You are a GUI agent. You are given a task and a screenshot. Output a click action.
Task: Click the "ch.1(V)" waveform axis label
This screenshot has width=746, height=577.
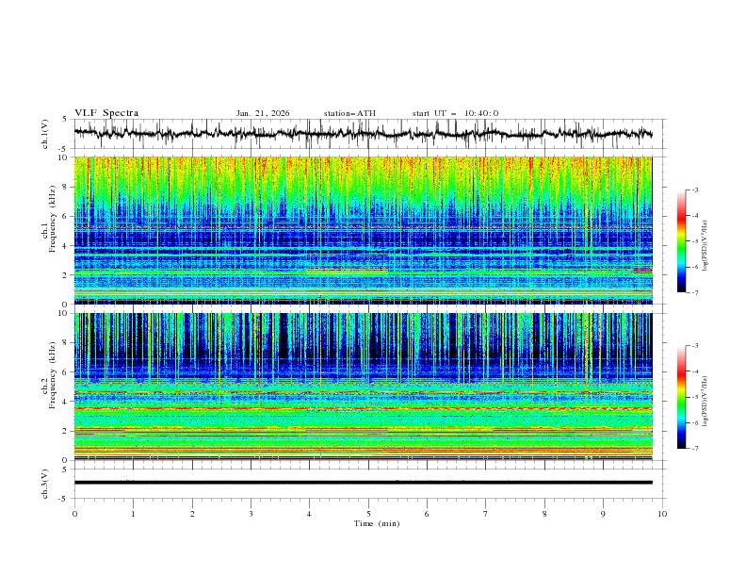(x=45, y=134)
